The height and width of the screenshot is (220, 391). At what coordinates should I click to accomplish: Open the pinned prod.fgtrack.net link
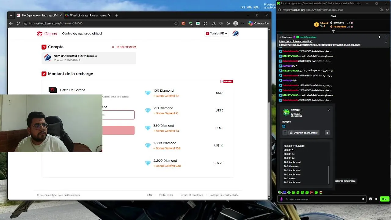pyautogui.click(x=320, y=43)
